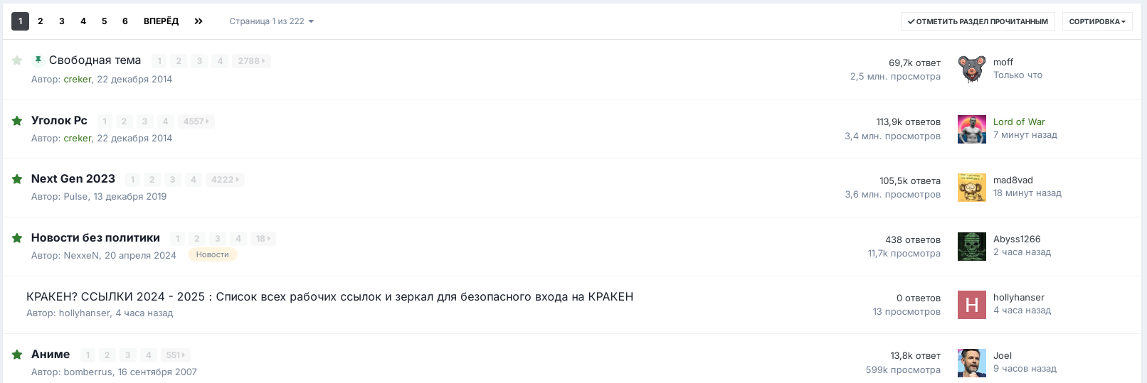Mark section as read with checkmark button

(x=978, y=21)
